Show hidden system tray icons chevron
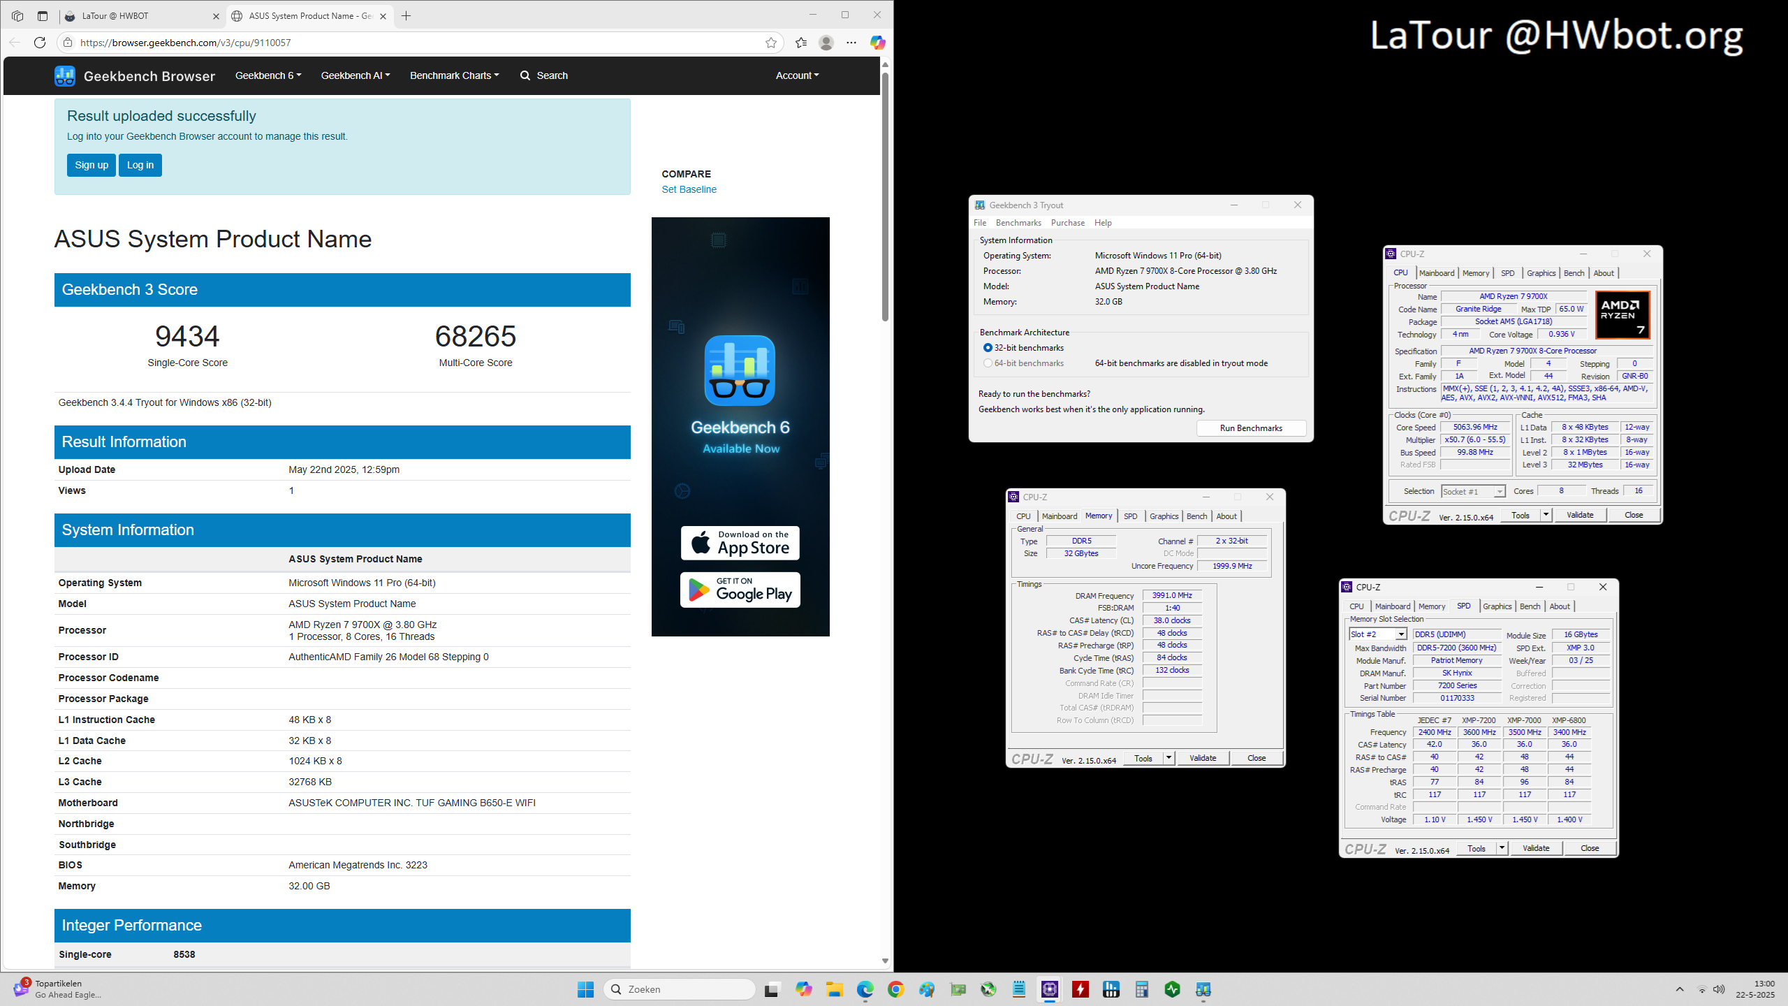Viewport: 1788px width, 1006px height. [1680, 989]
